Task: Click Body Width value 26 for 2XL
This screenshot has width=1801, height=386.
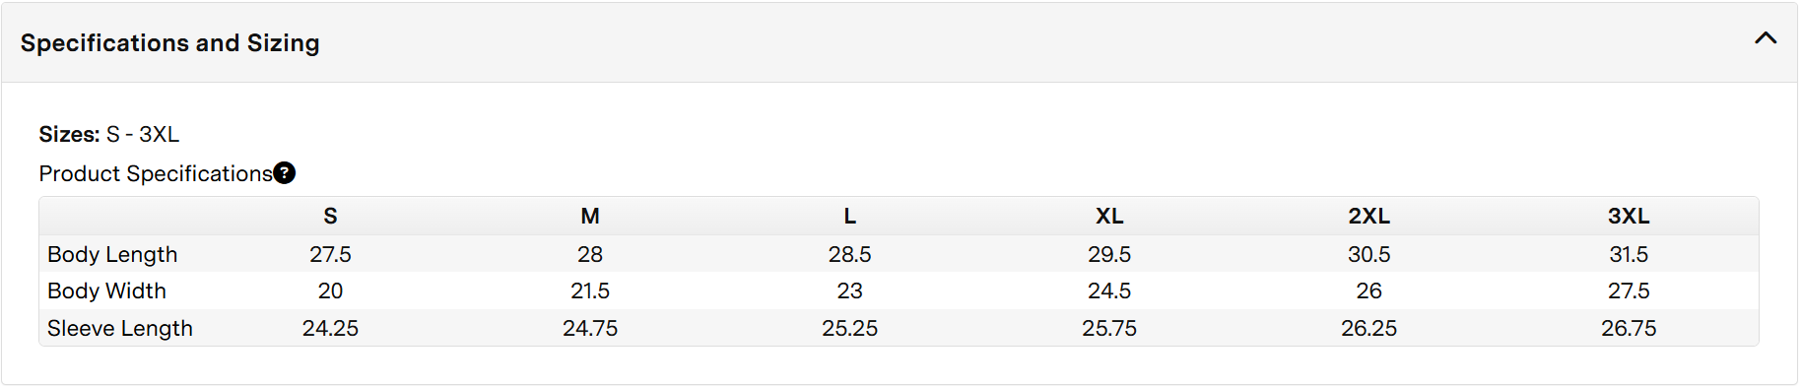Action: [1369, 290]
